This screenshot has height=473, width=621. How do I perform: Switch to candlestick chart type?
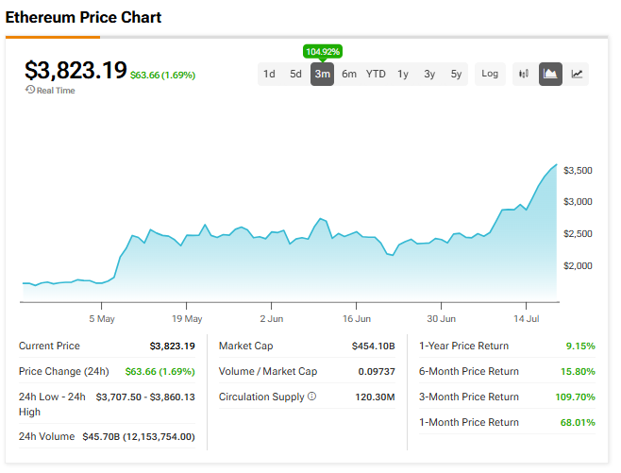pos(524,74)
